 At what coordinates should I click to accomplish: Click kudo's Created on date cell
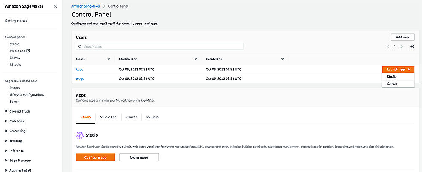coord(223,69)
